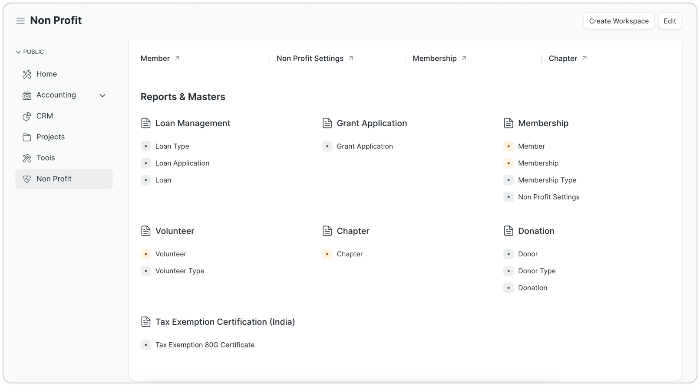This screenshot has height=386, width=700.
Task: Click the orange dot next to Volunteer
Action: click(146, 254)
